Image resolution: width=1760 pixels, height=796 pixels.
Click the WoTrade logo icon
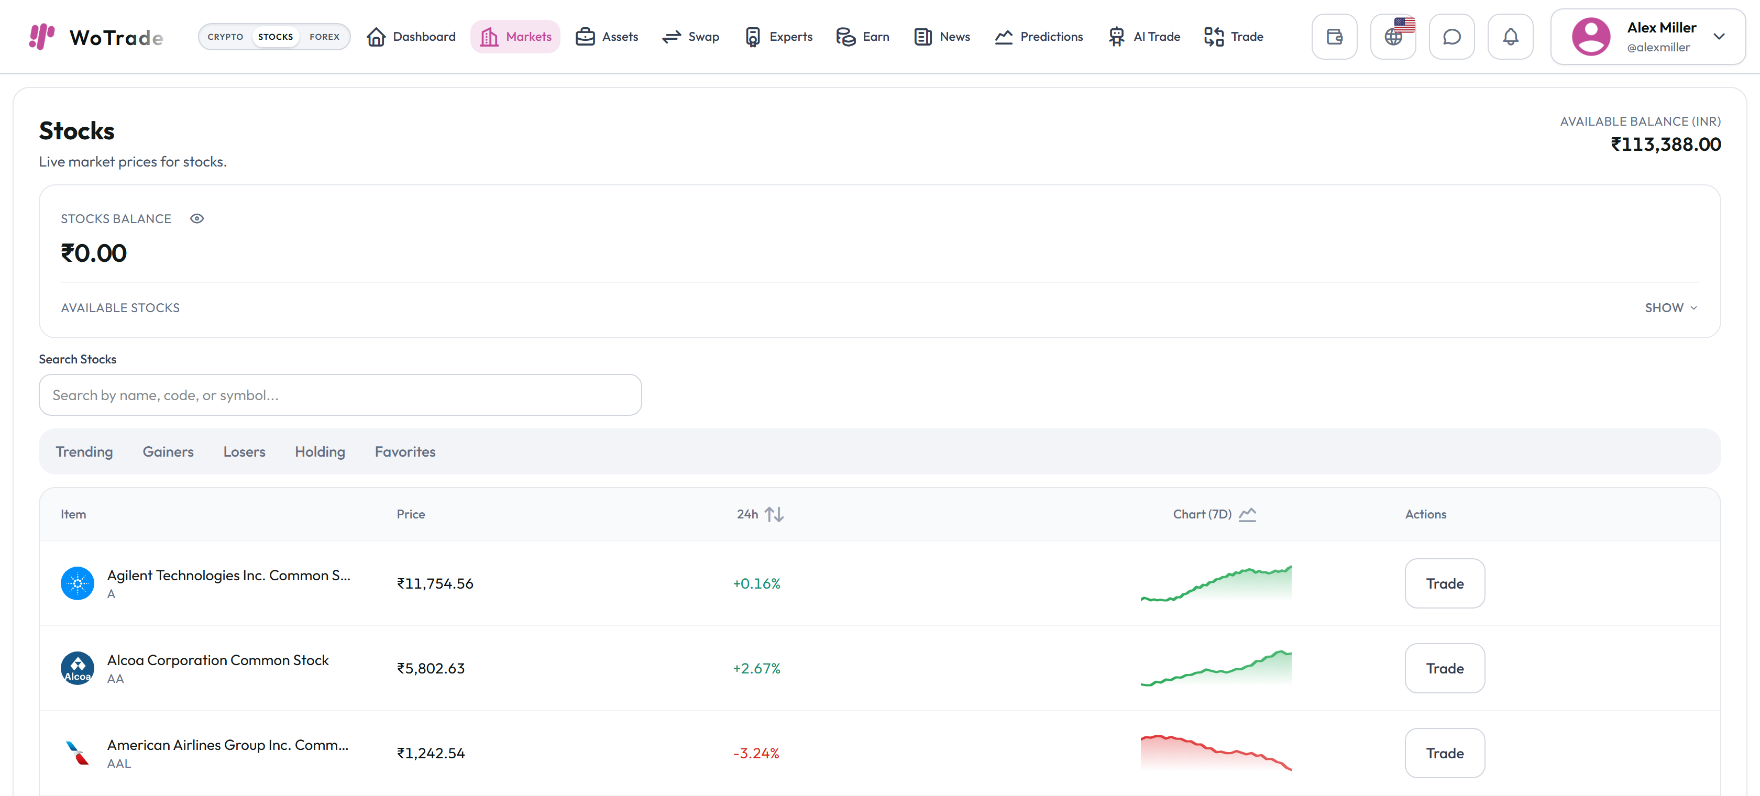42,36
